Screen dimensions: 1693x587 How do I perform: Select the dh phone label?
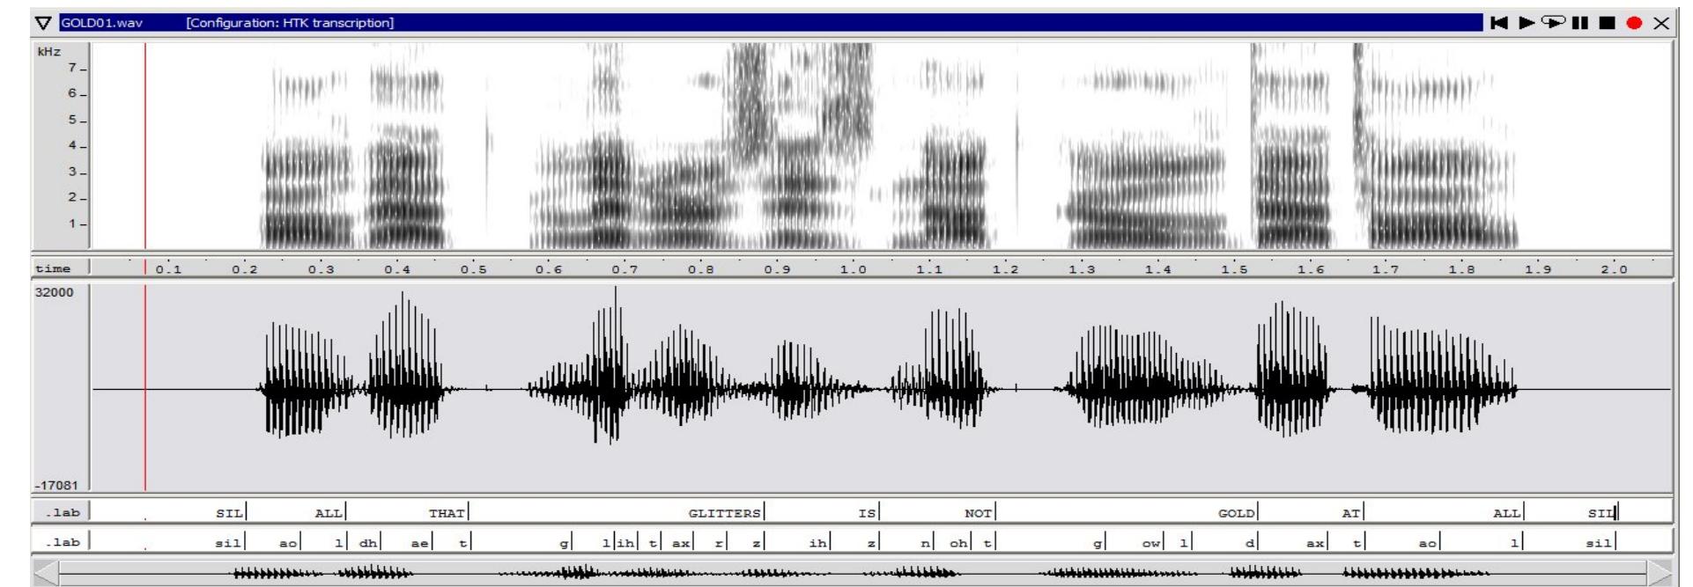pos(367,543)
